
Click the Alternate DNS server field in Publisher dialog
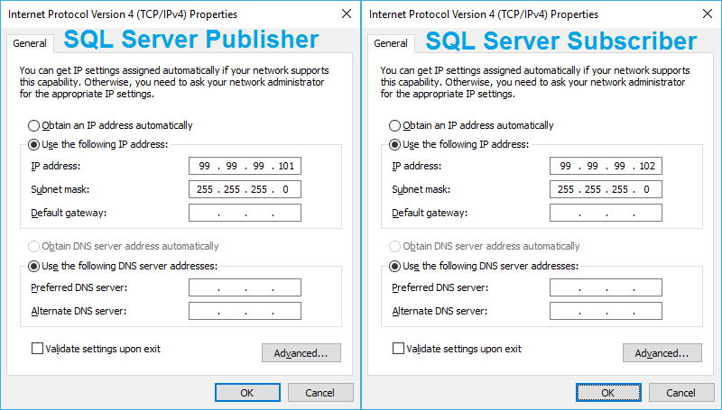(245, 311)
